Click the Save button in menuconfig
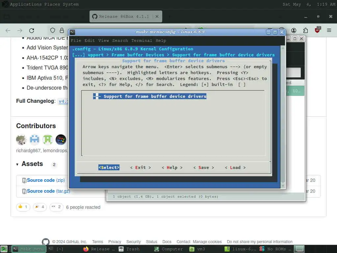The width and height of the screenshot is (337, 253). [x=204, y=167]
